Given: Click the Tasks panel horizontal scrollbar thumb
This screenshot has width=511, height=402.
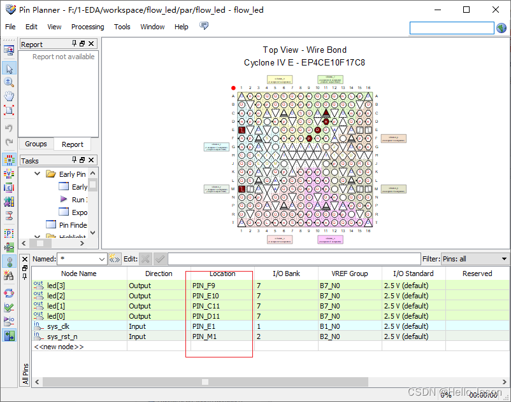Looking at the screenshot, I should click(x=40, y=243).
